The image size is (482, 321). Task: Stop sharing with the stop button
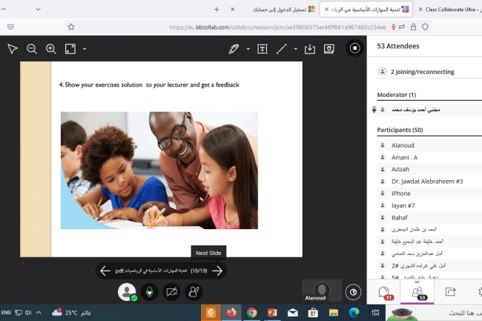pos(354,48)
